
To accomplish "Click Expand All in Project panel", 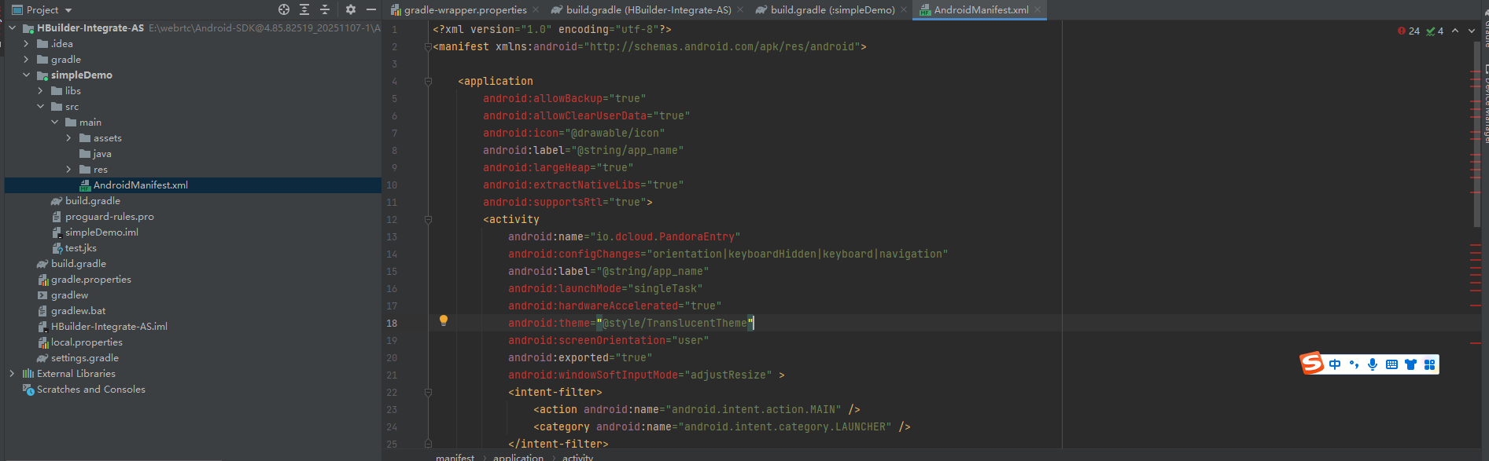I will coord(304,9).
